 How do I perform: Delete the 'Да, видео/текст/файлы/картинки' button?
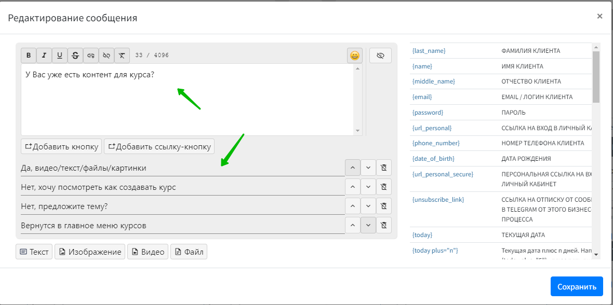pyautogui.click(x=383, y=168)
